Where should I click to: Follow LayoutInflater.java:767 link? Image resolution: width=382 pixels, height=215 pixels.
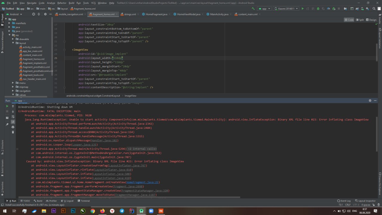tap(127, 165)
